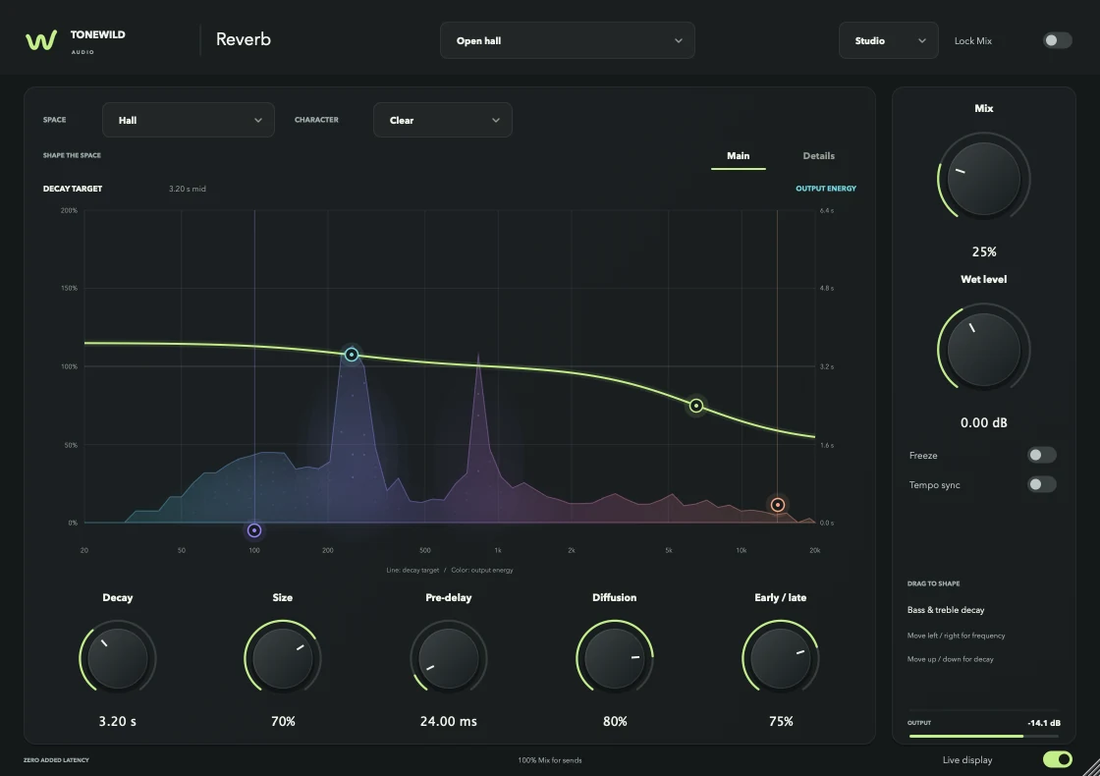
Task: Open the Hall space dropdown
Action: coord(188,120)
